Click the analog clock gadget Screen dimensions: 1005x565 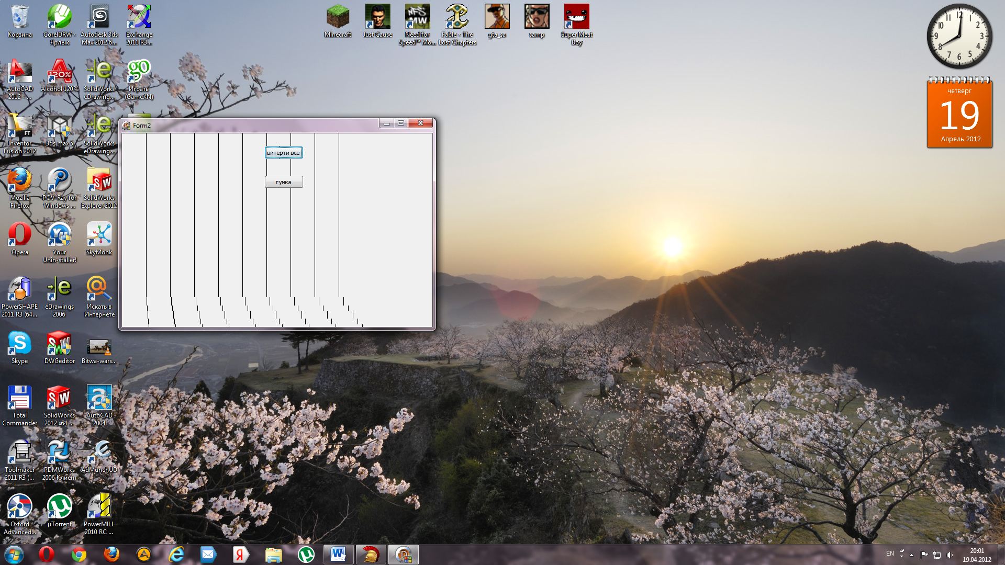tap(959, 36)
